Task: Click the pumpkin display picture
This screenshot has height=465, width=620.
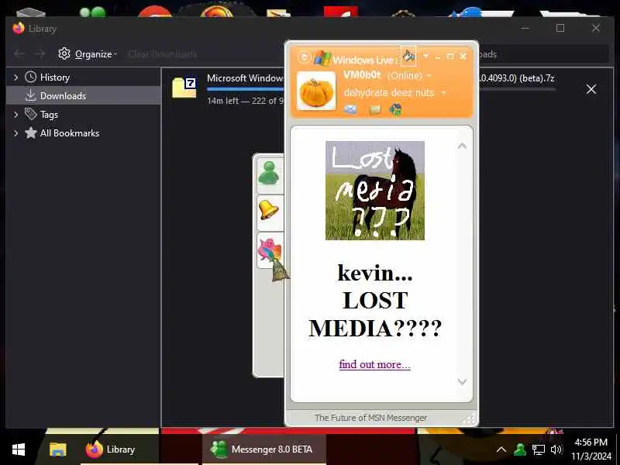Action: tap(316, 91)
